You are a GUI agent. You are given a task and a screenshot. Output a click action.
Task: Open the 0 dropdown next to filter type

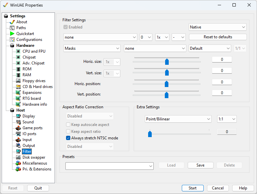click(146, 37)
